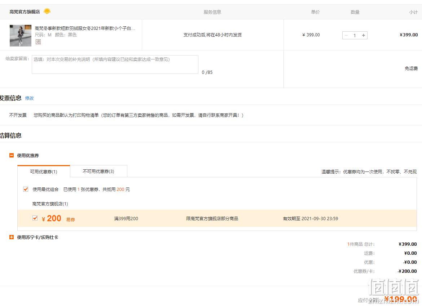Click the quantity field showing 1
Screen dimensions: 422x307
click(x=355, y=35)
